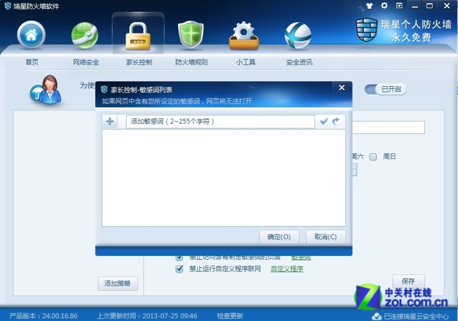Open the Network Security globe icon
Screen dimensions: 458x321
85,35
